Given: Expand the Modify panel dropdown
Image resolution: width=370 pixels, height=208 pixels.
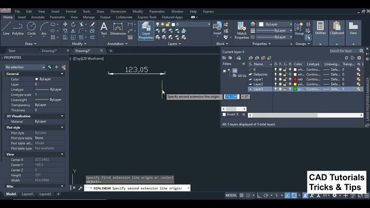Looking at the screenshot, I should (x=79, y=44).
